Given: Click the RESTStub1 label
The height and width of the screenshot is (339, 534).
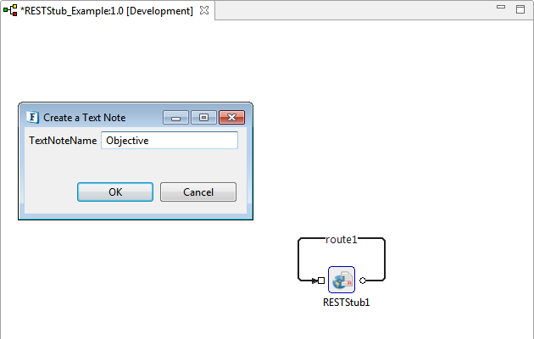Looking at the screenshot, I should coord(347,303).
